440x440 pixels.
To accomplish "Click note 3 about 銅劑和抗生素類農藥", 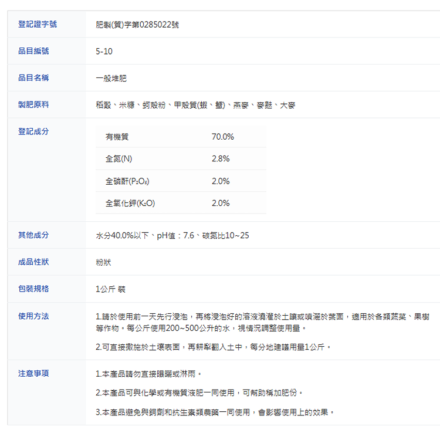I will pyautogui.click(x=215, y=412).
